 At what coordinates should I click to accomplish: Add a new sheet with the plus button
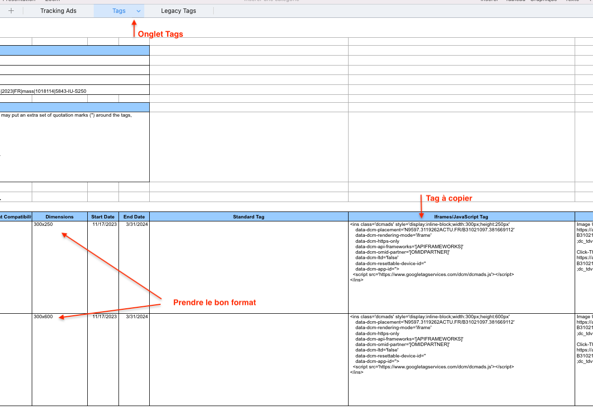pyautogui.click(x=11, y=11)
